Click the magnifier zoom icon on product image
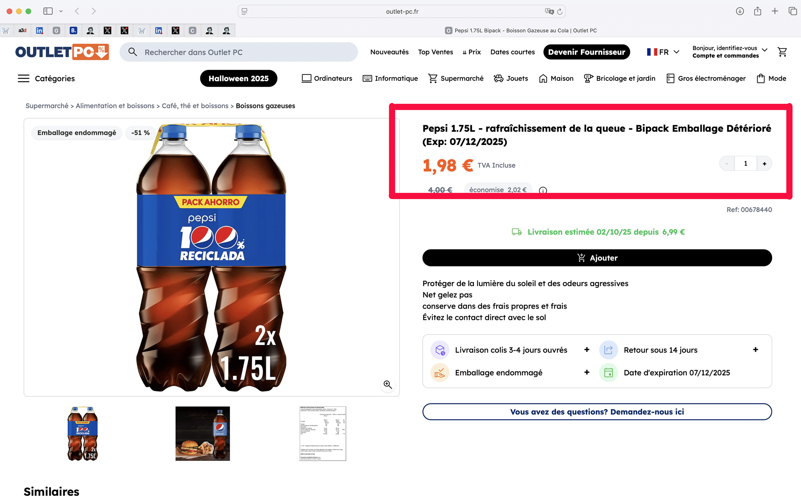The height and width of the screenshot is (500, 801). tap(388, 384)
